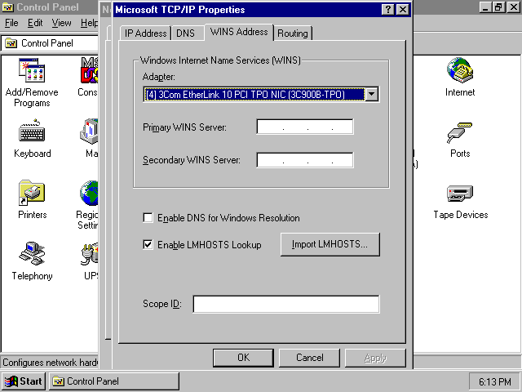Screen dimensions: 522x392
Task: Select the 3Com EtherLink adapter combo box
Action: (x=261, y=95)
